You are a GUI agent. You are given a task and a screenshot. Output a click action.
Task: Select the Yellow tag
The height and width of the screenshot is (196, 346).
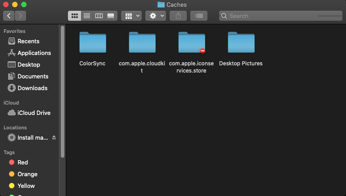point(22,186)
